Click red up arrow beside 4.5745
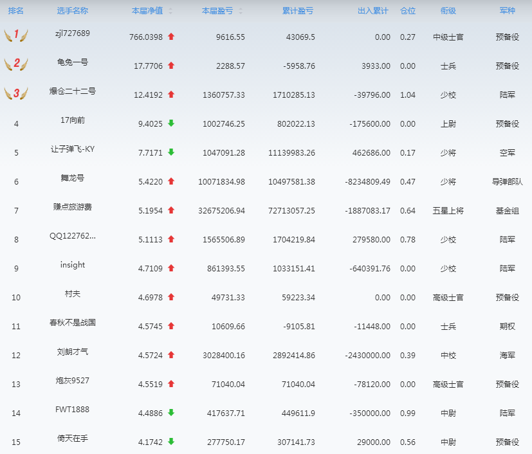 171,326
